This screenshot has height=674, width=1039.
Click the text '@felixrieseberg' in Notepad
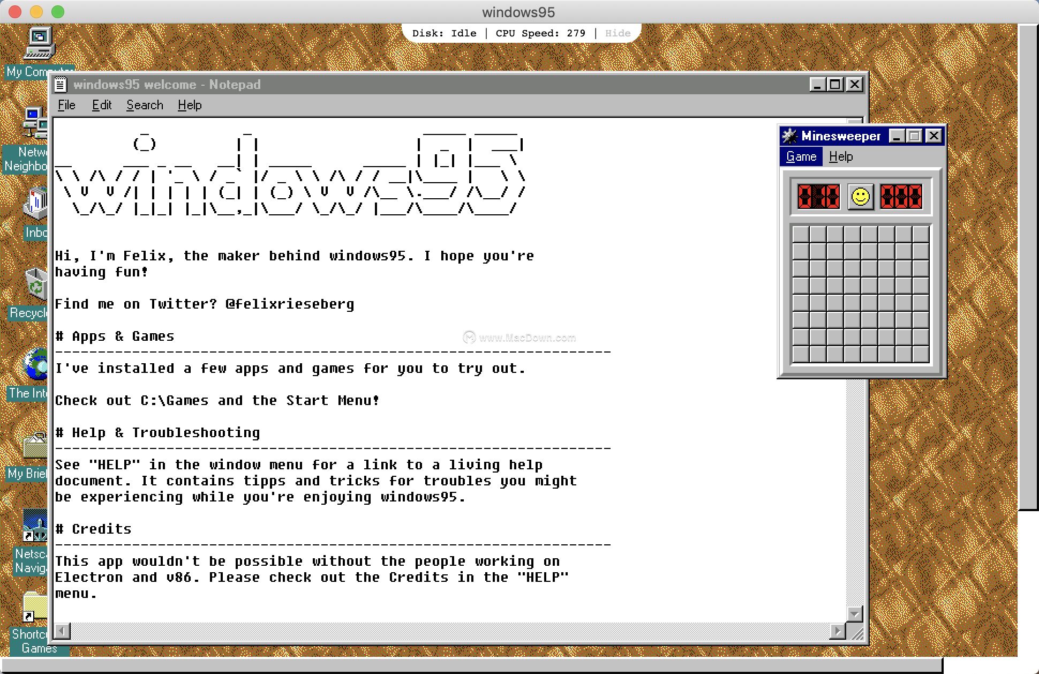click(x=290, y=304)
